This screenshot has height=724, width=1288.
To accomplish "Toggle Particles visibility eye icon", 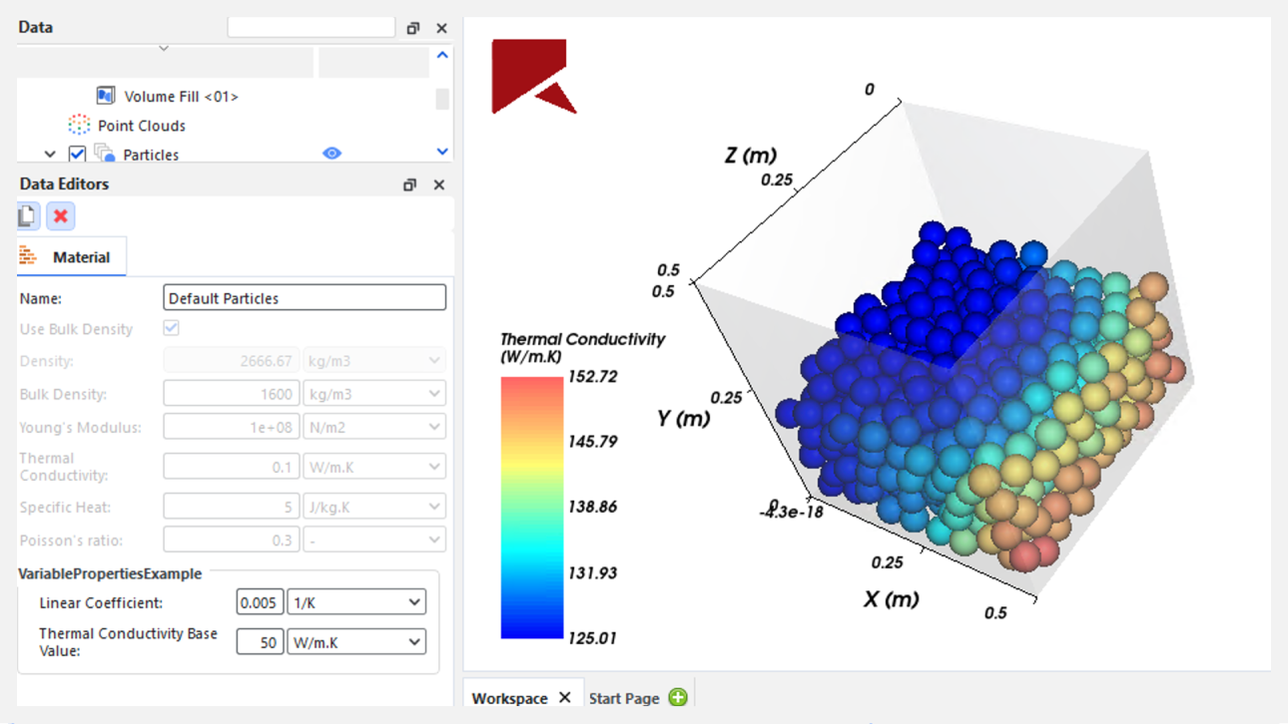I will click(332, 154).
